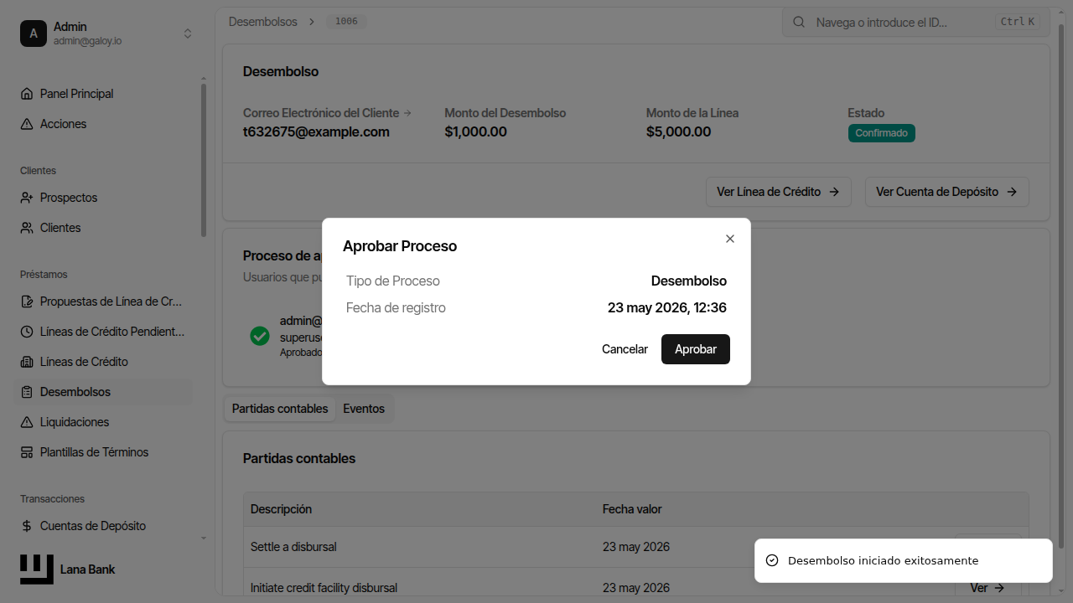
Task: Click the $1,000.00 disbursal amount
Action: (x=475, y=131)
